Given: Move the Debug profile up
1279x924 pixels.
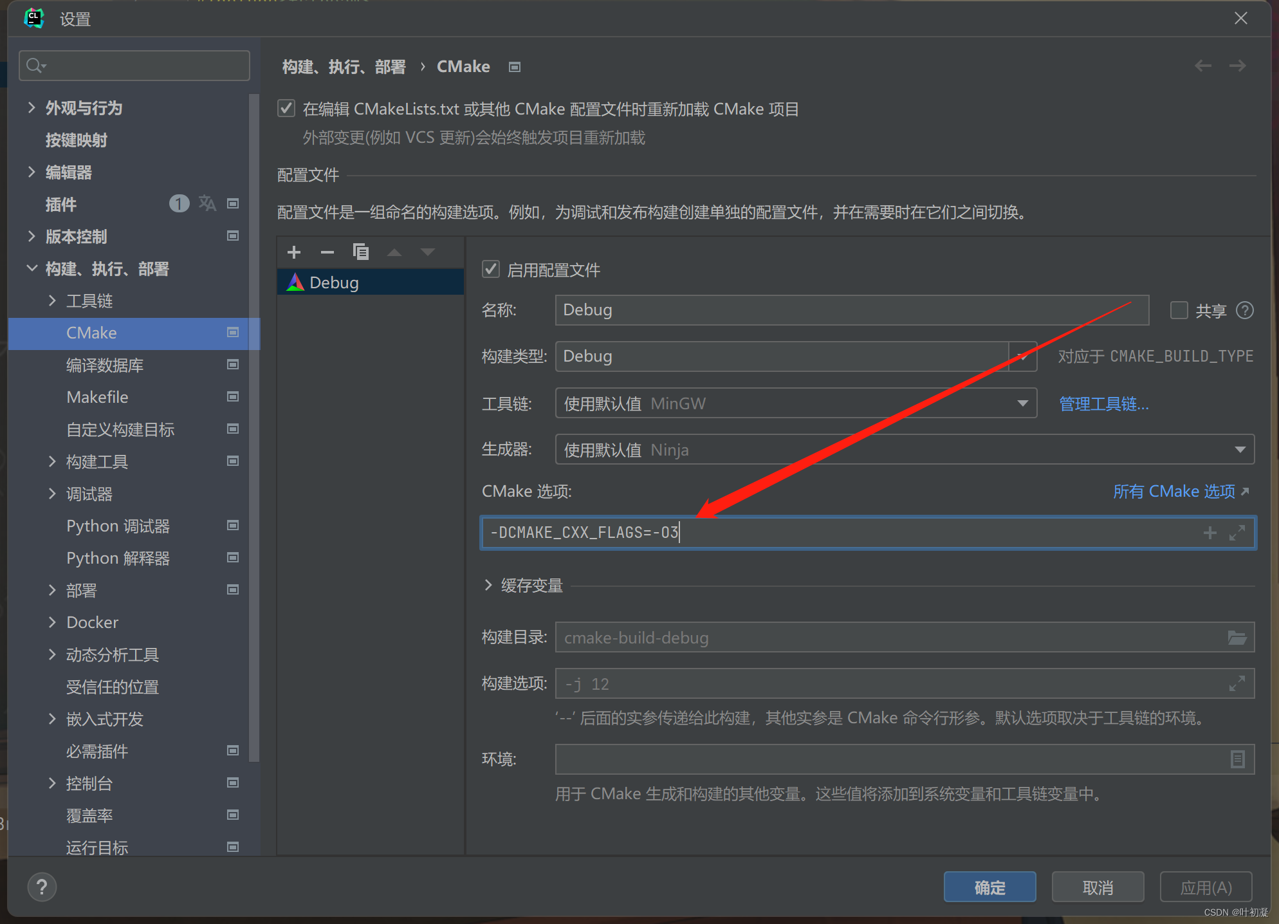Looking at the screenshot, I should click(x=394, y=252).
